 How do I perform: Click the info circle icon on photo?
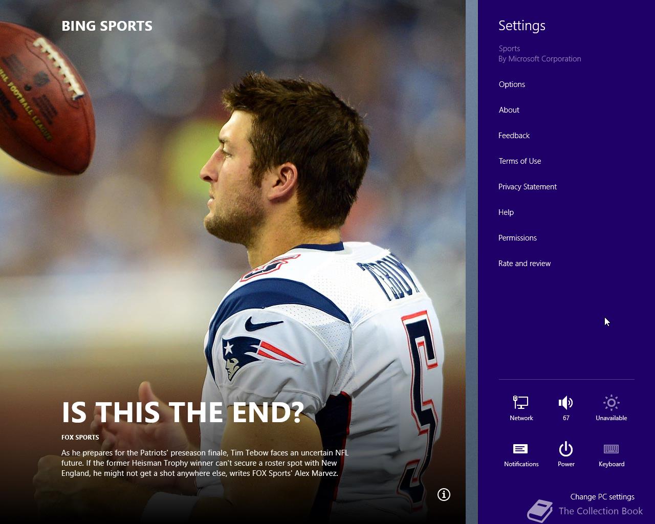(444, 494)
